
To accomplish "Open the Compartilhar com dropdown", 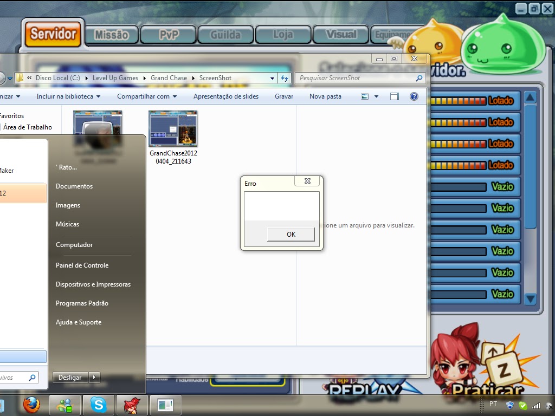I will pyautogui.click(x=146, y=96).
